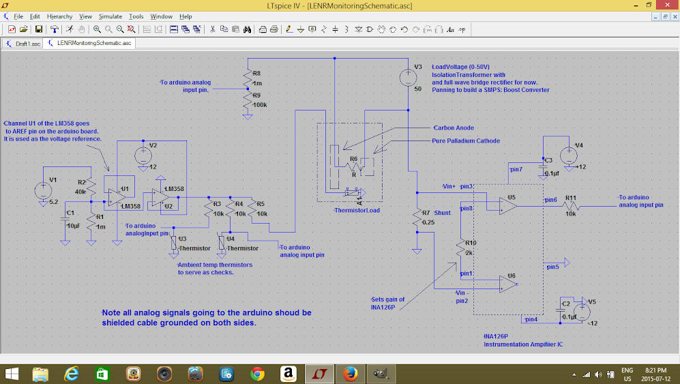680x384 pixels.
Task: Switch to Firefox in the taskbar
Action: (350, 374)
